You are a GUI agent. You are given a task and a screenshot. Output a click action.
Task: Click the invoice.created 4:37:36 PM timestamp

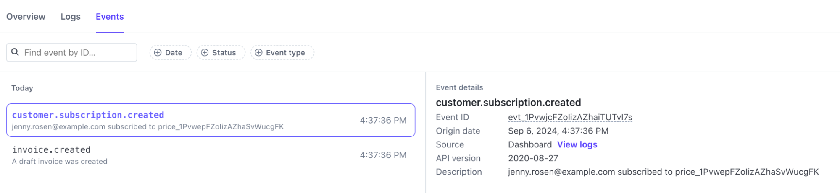(x=383, y=155)
